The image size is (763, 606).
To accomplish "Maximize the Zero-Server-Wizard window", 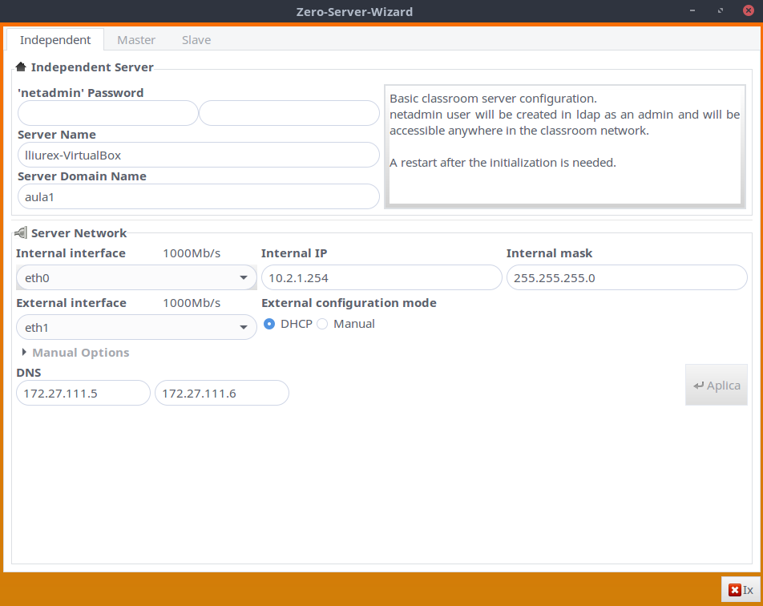I will pos(721,11).
